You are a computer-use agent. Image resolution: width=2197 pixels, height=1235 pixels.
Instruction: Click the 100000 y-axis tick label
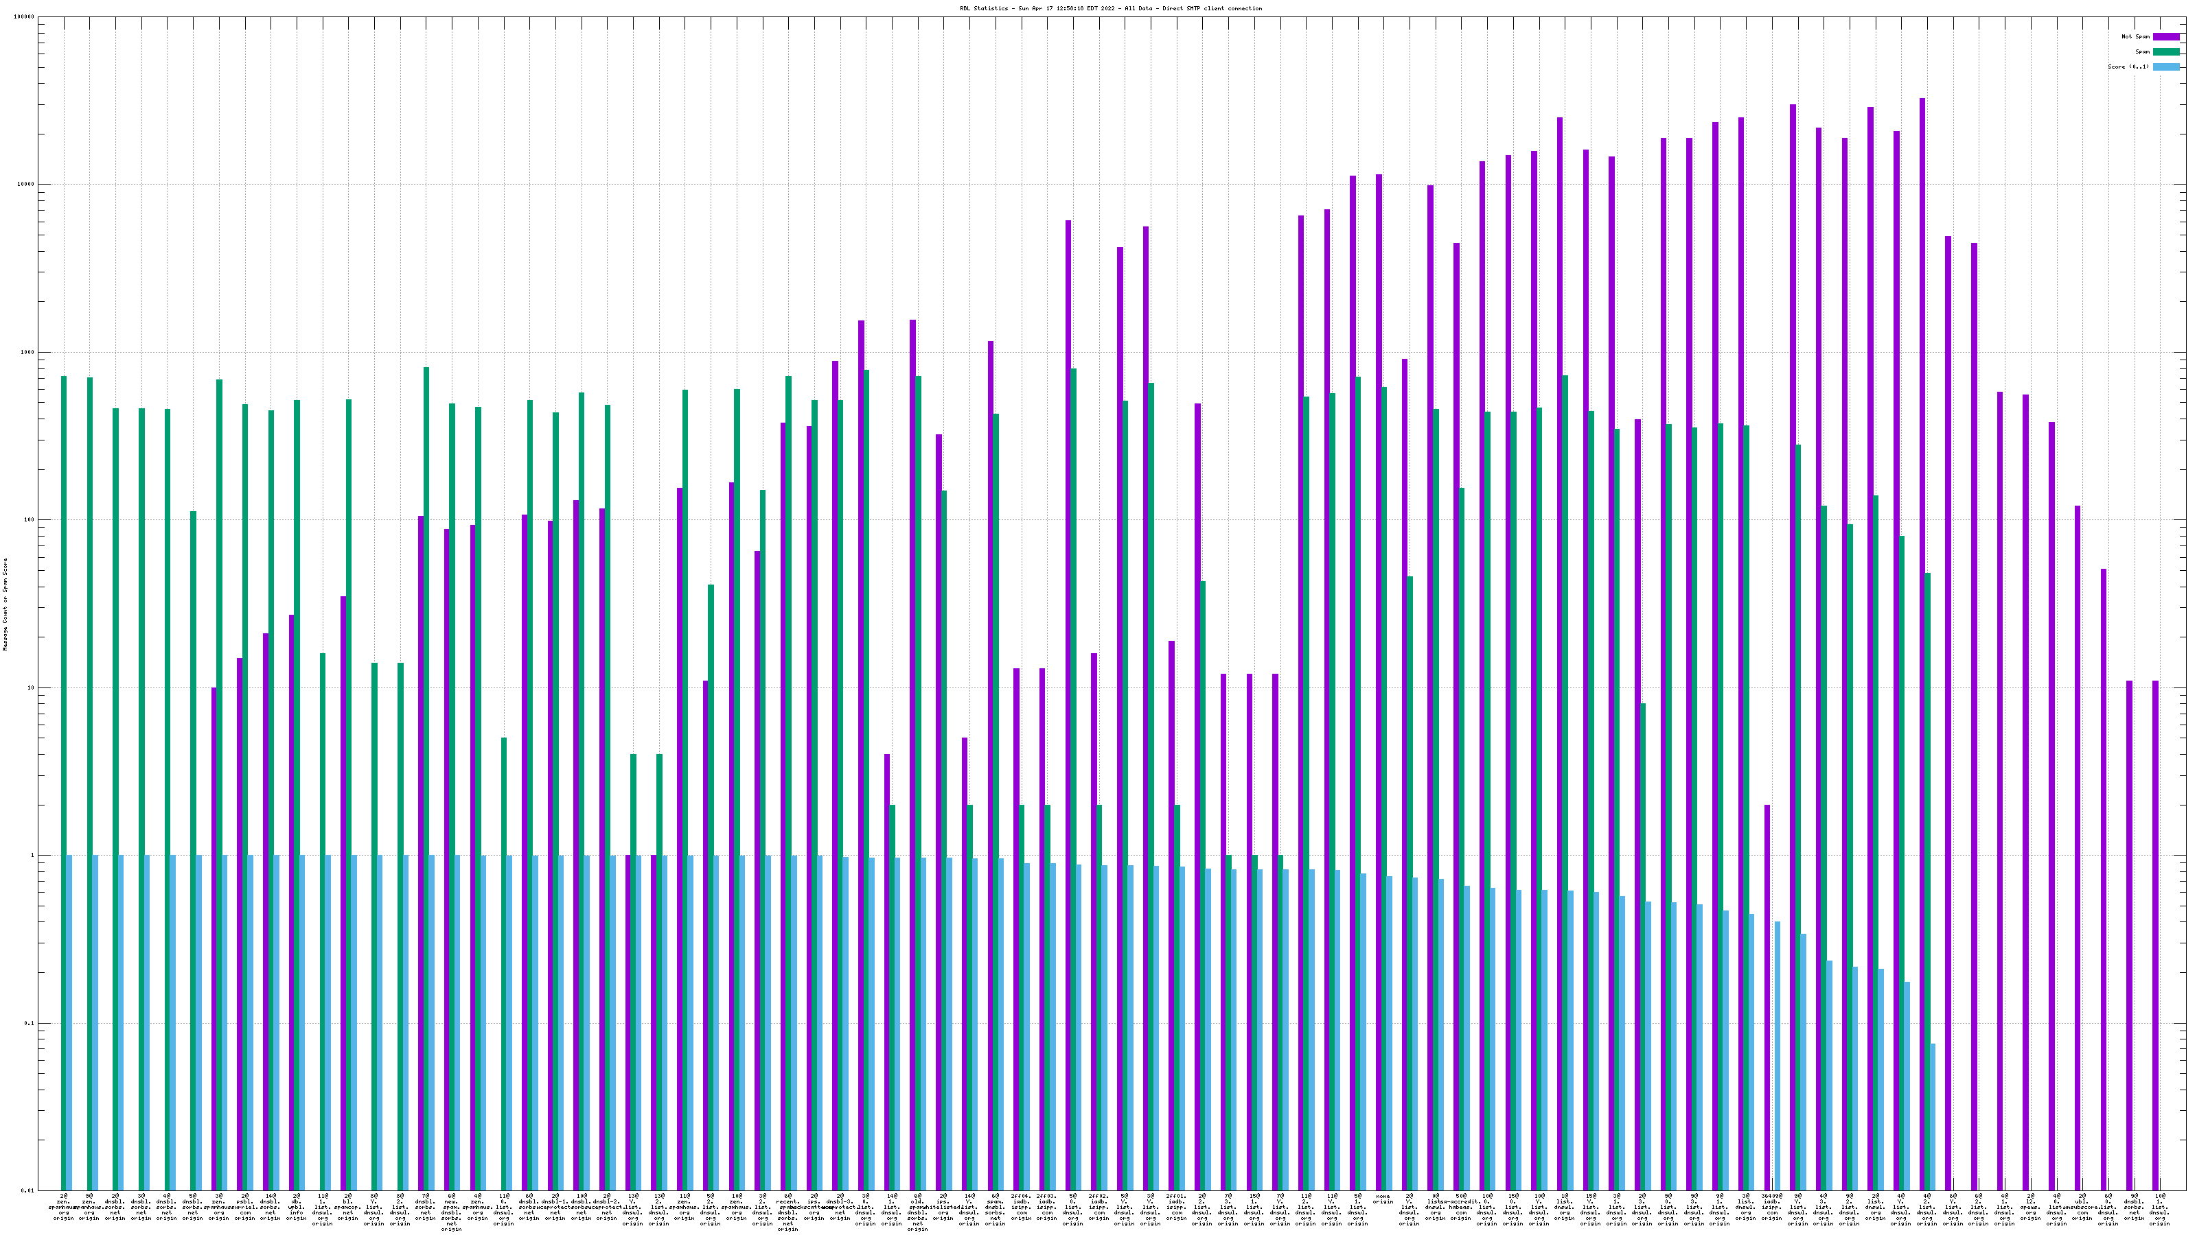pyautogui.click(x=25, y=17)
